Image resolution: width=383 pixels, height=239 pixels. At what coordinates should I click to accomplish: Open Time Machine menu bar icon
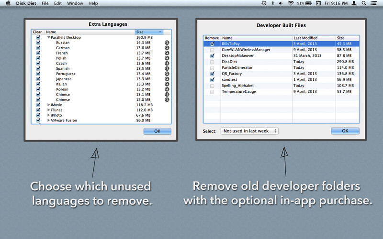click(264, 3)
